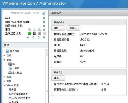Expand the 策略 tree node
This screenshot has width=128, height=103.
coord(4,81)
